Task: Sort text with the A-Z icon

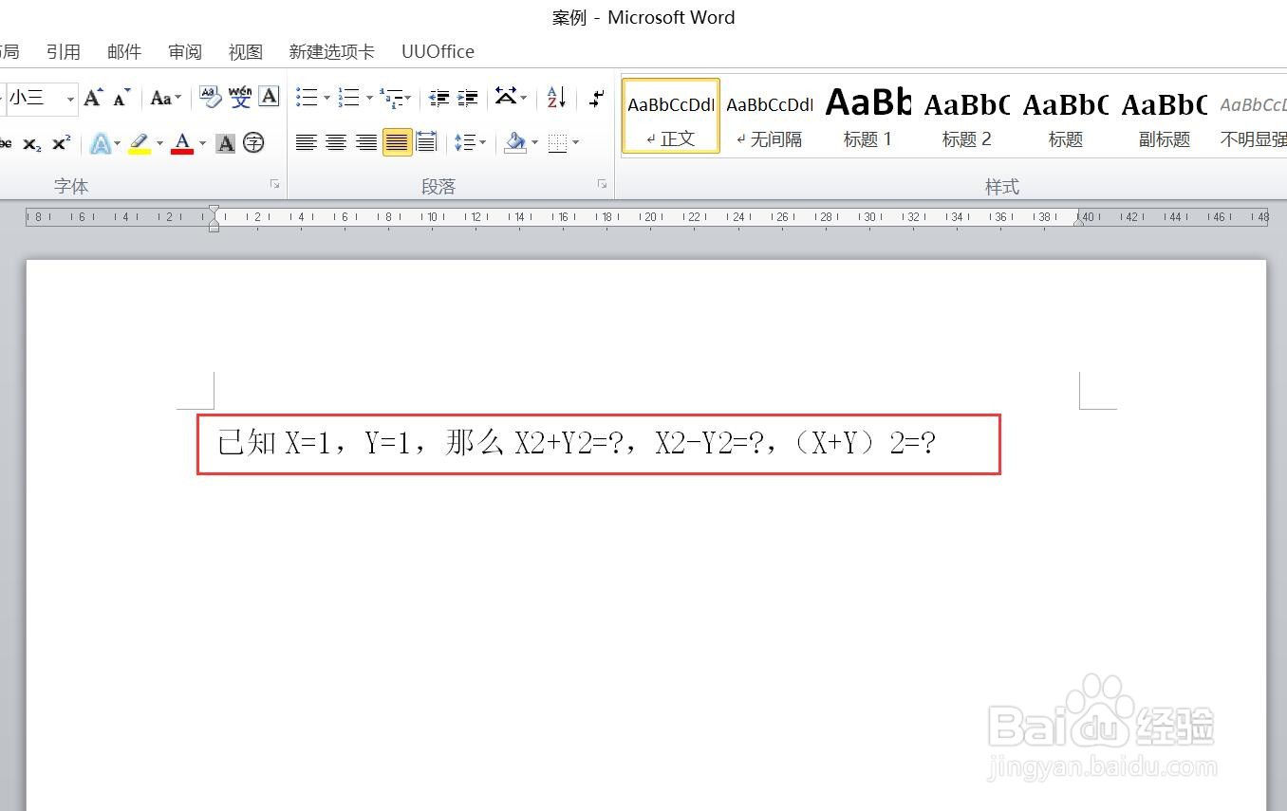Action: 557,97
